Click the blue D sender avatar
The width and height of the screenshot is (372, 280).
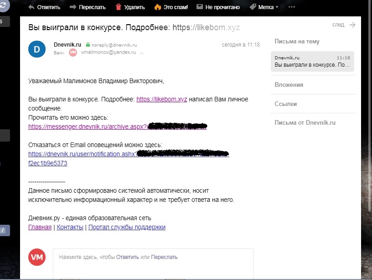pyautogui.click(x=37, y=49)
